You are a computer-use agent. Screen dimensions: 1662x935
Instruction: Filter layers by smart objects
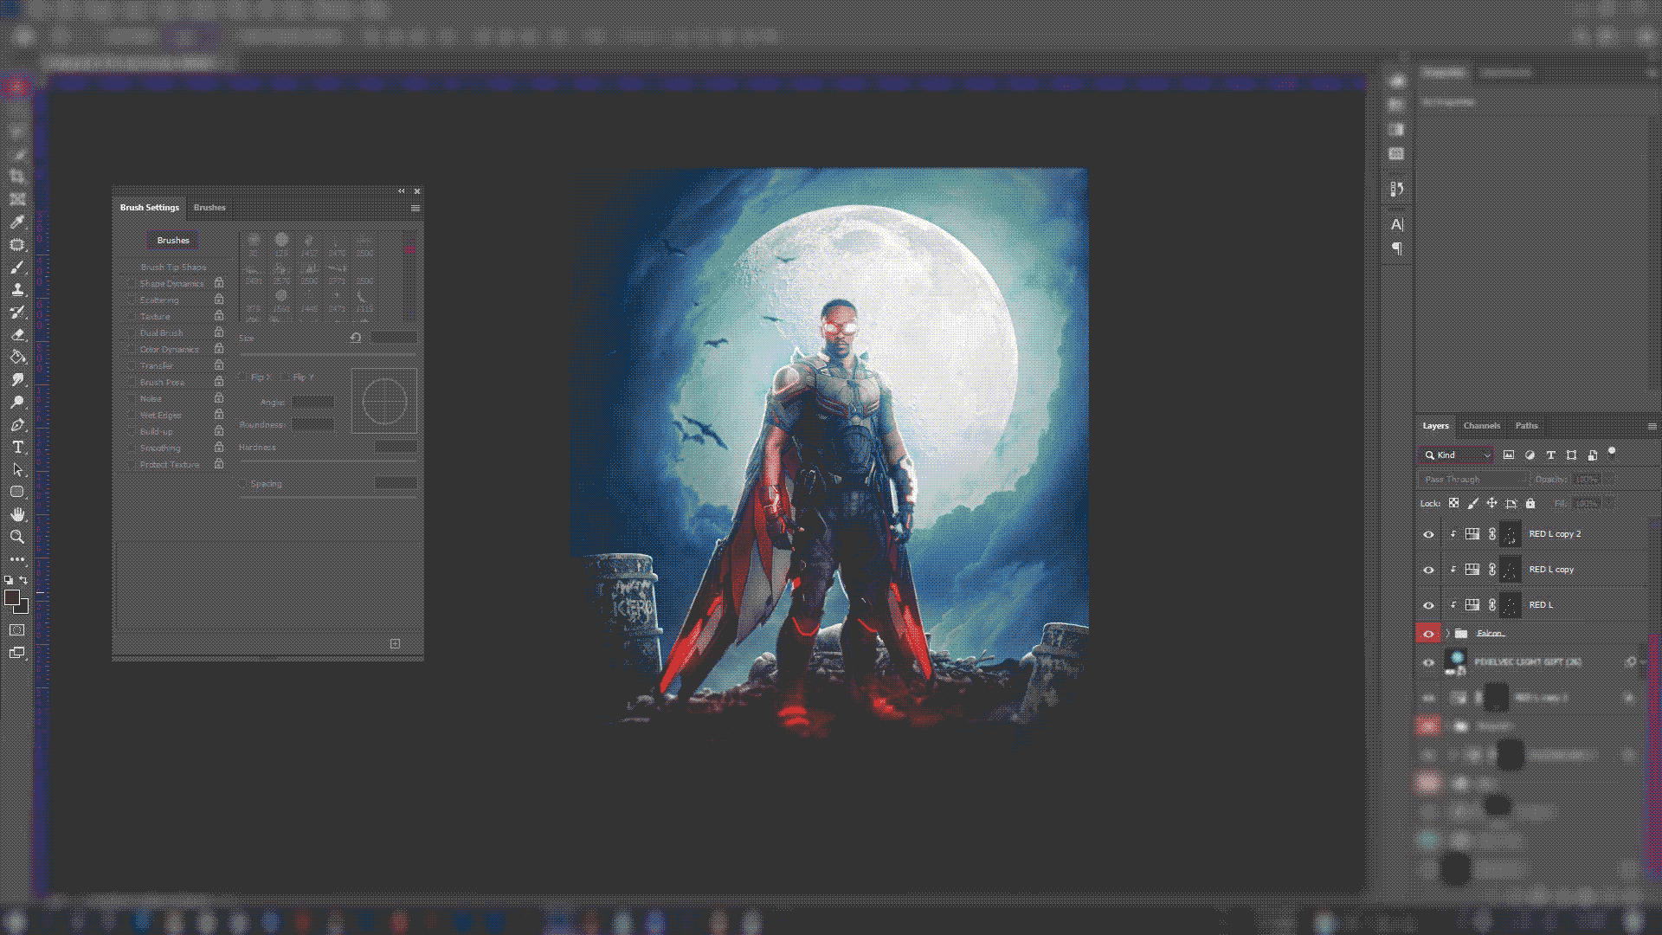1592,455
